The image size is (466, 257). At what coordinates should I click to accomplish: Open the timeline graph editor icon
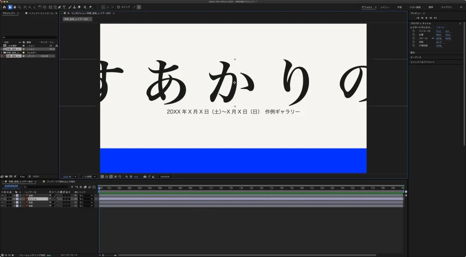click(94, 187)
